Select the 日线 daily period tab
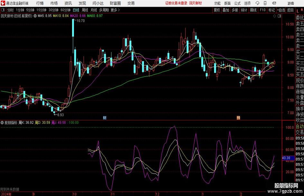 (x=76, y=10)
